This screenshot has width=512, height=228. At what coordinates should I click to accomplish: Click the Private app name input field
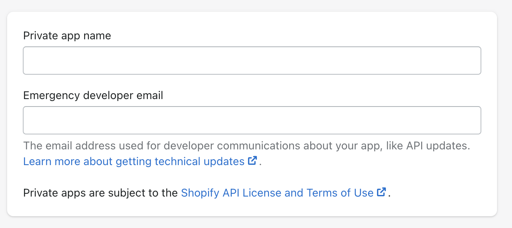(x=252, y=61)
